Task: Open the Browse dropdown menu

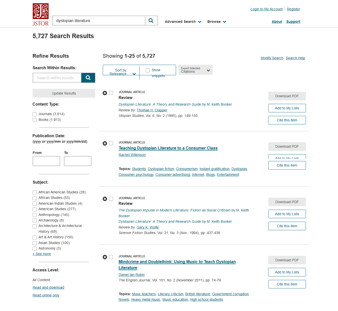Action: (217, 22)
